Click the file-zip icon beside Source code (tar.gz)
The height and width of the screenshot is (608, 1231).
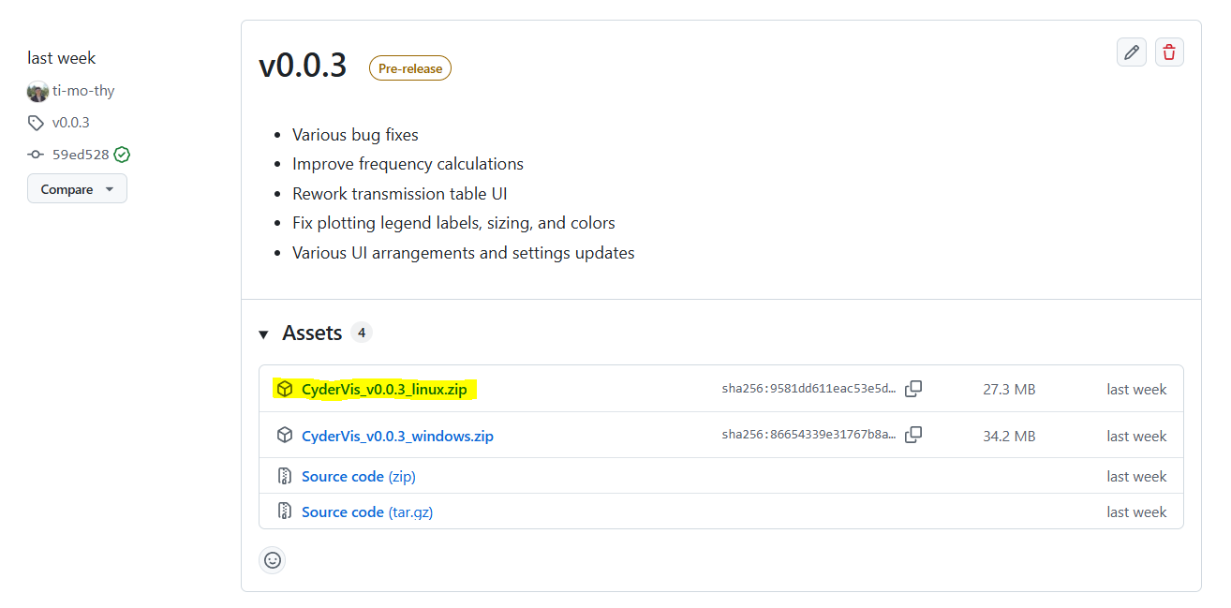click(285, 512)
